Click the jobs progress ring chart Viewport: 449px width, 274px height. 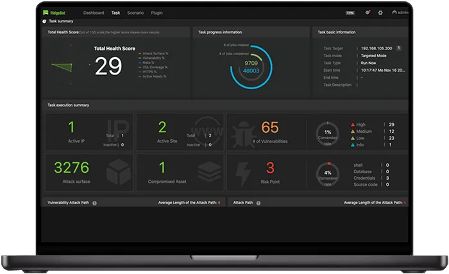(x=251, y=67)
